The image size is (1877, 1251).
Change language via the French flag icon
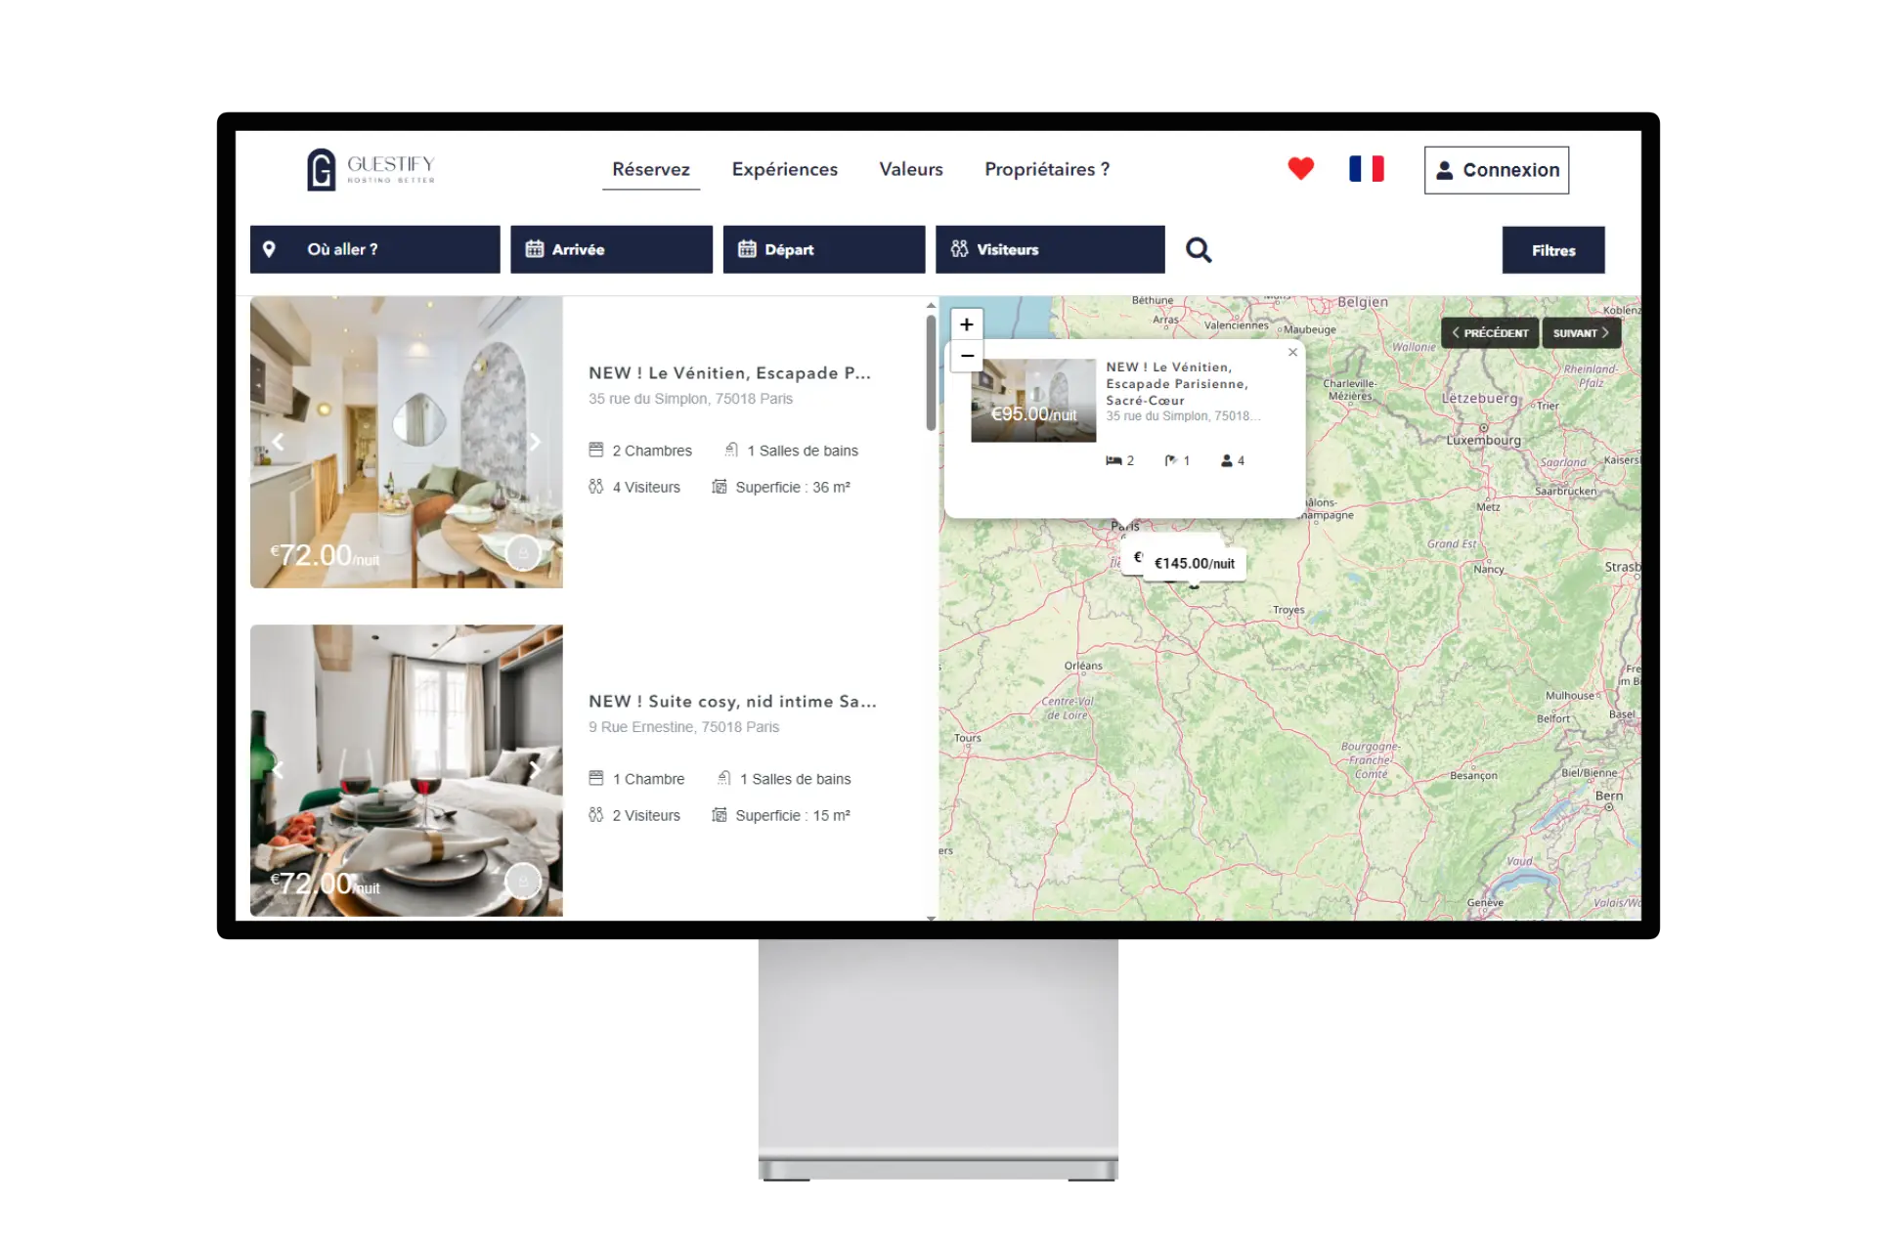(x=1366, y=168)
